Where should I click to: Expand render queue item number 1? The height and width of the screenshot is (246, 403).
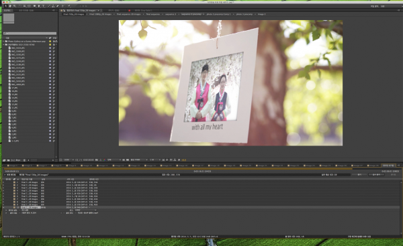3,182
